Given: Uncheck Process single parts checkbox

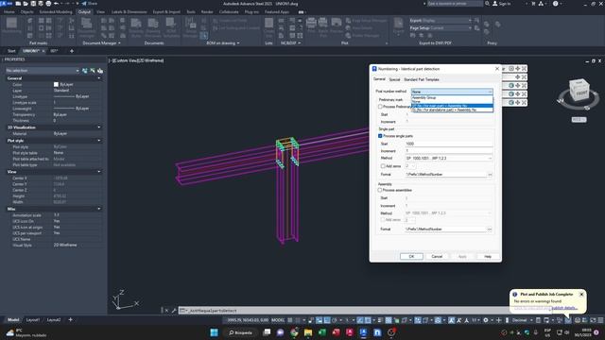Looking at the screenshot, I should 380,136.
